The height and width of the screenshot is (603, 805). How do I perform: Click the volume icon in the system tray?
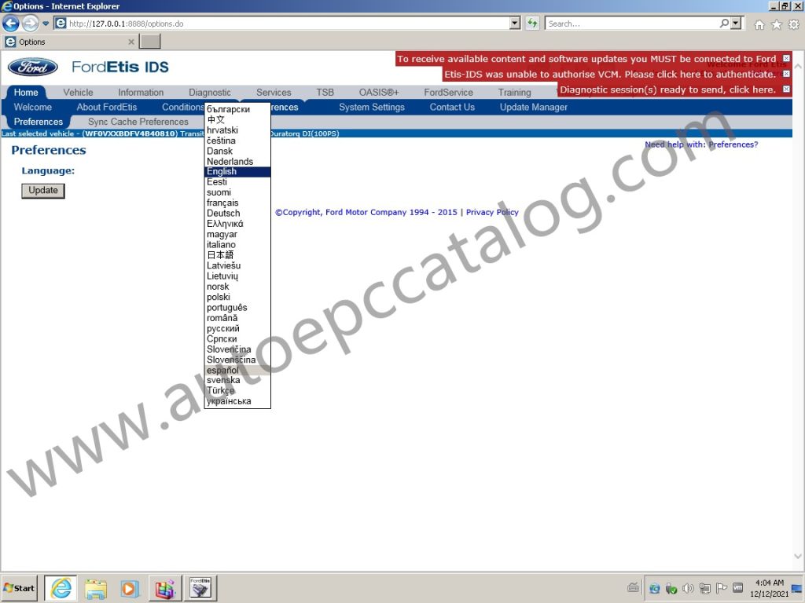point(688,587)
